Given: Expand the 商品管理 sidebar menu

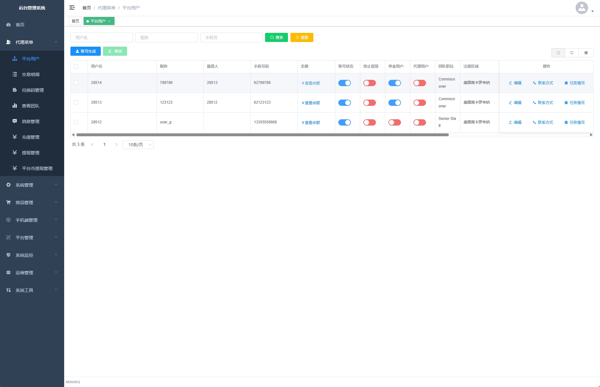Looking at the screenshot, I should 32,203.
